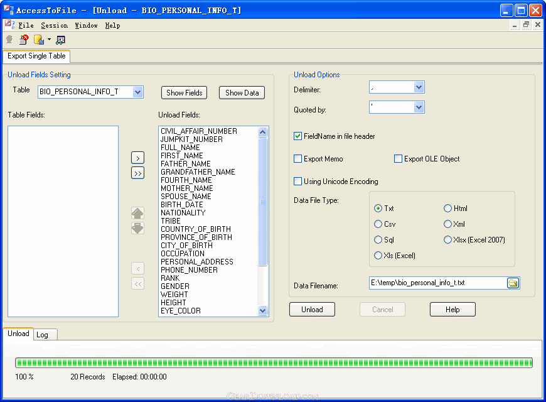Select the Xlsx (Excel 2007) file type

(x=447, y=240)
